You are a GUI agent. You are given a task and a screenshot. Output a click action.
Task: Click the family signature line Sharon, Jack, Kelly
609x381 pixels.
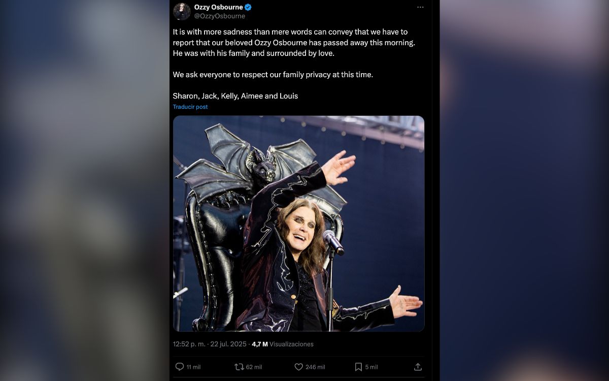coord(235,96)
